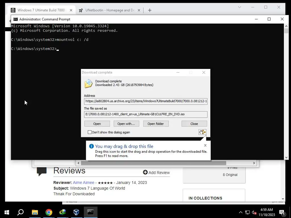Check Don't show this dialog again
Viewport: 291px width, 218px height.
pyautogui.click(x=90, y=132)
